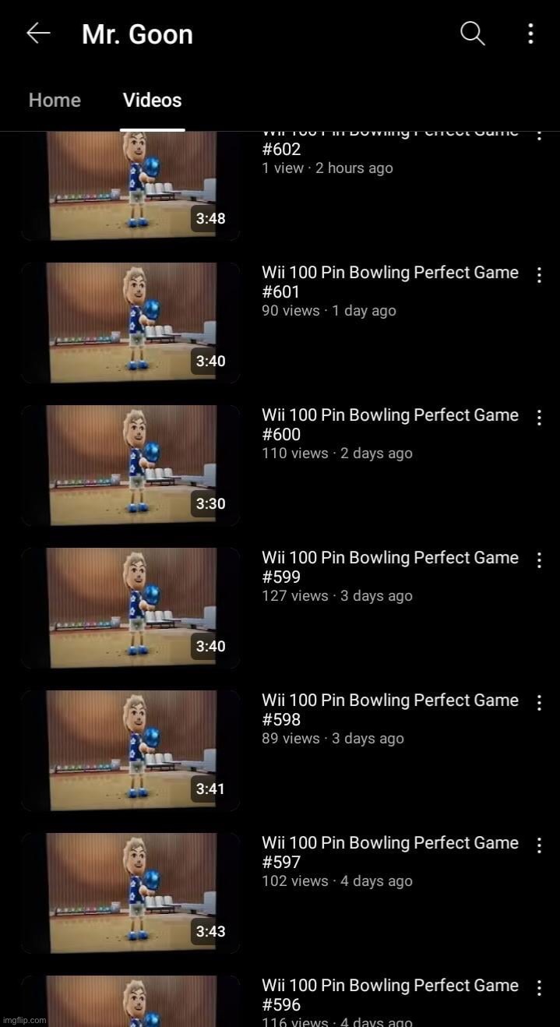
Task: Open video titled Perfect Game #601
Action: tap(390, 282)
